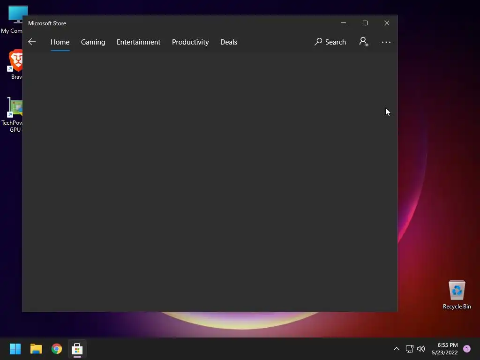The image size is (480, 360).
Task: Open the network status tray icon
Action: 409,349
